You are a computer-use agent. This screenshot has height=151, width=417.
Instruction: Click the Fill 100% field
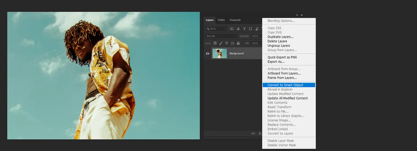click(x=255, y=43)
